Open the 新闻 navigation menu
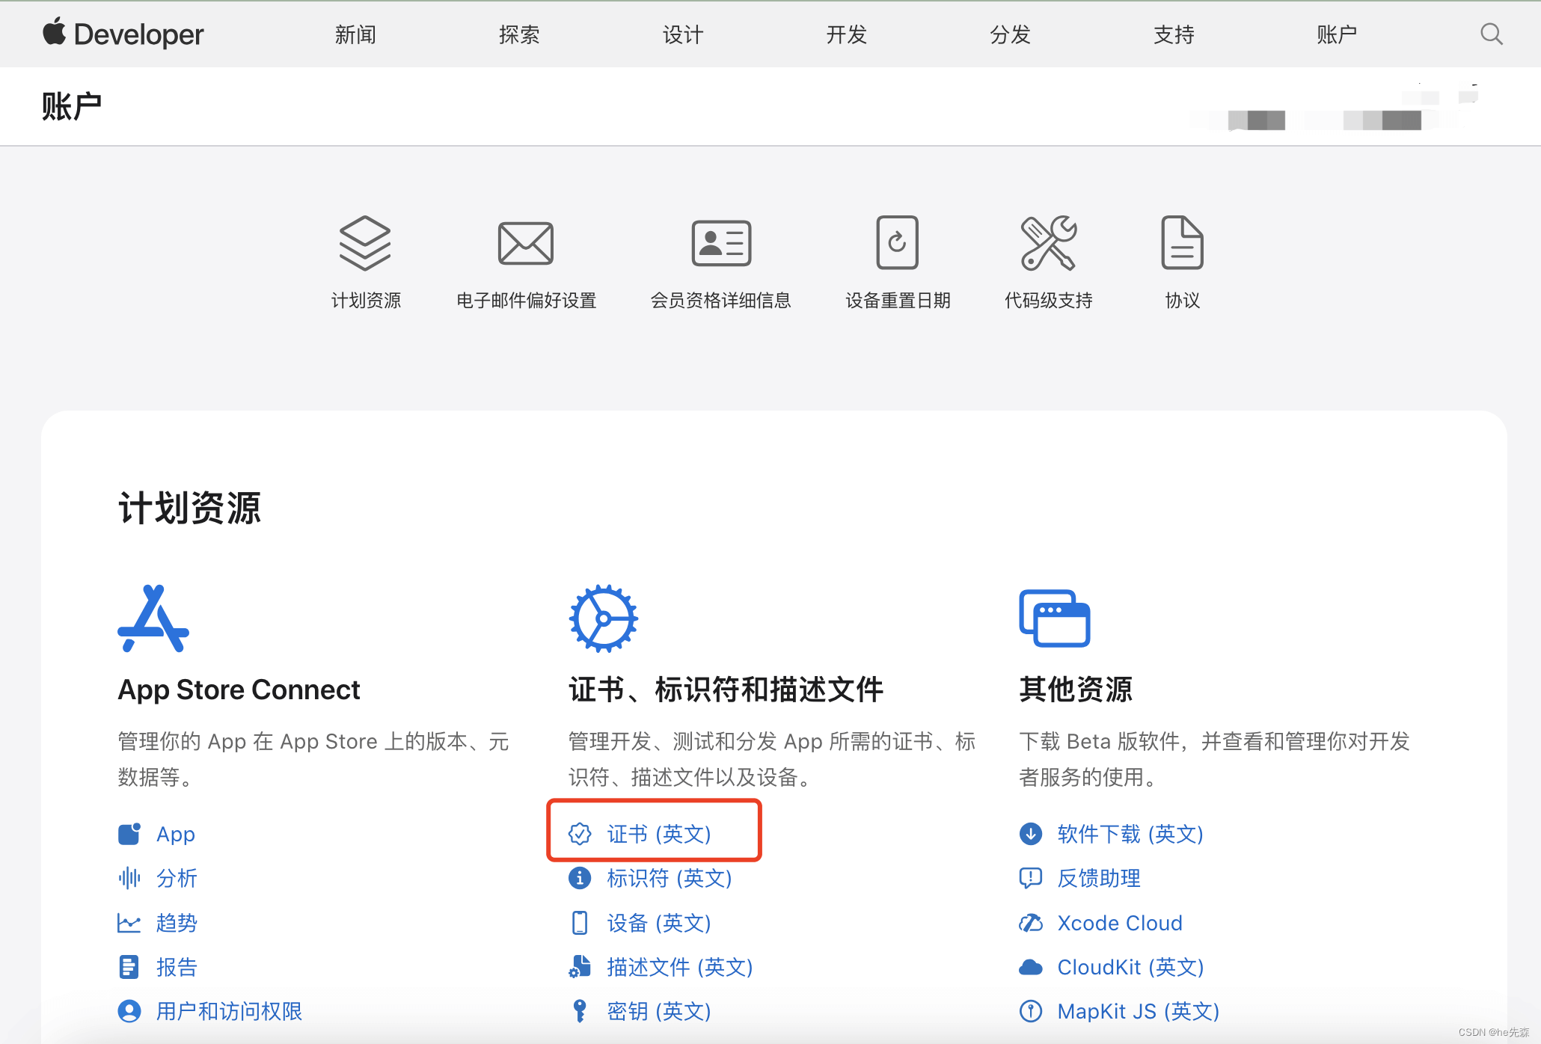 355,34
